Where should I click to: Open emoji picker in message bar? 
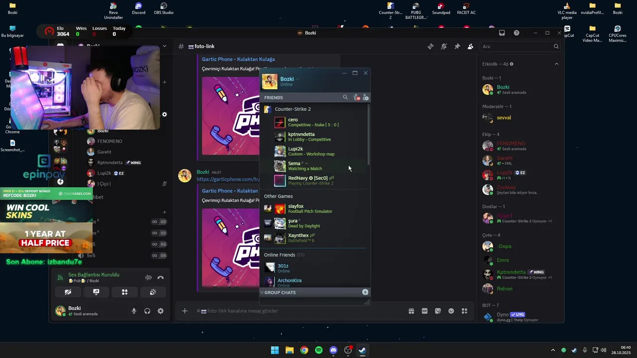coord(451,311)
